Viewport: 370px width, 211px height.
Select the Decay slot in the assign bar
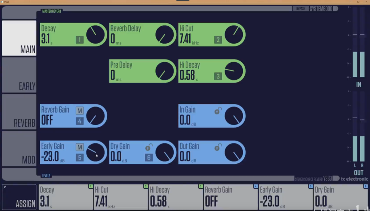point(66,197)
